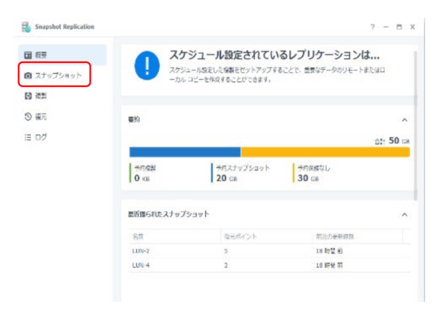Image resolution: width=439 pixels, height=310 pixels.
Task: Click the Snapshot Replication app icon
Action: pyautogui.click(x=25, y=27)
